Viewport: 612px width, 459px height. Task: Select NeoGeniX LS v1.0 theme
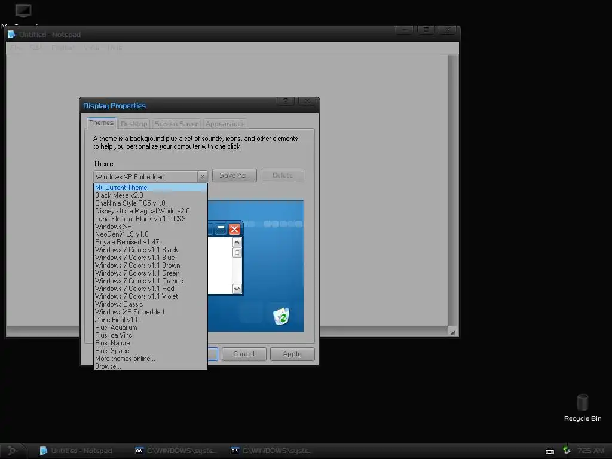pos(150,234)
